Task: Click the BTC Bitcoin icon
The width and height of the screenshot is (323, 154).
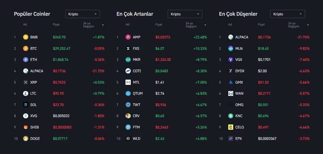Action: coord(26,49)
